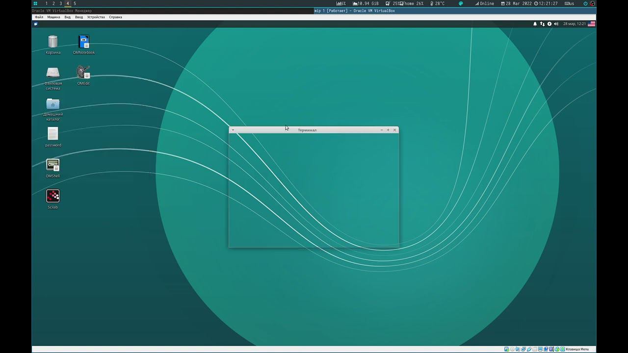Viewport: 628px width, 353px height.
Task: Open the Вид menu
Action: pos(68,17)
